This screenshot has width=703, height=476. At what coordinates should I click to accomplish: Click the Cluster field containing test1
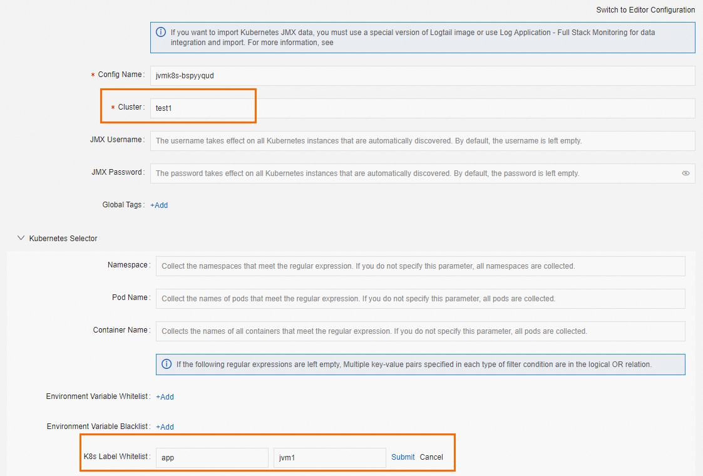tap(423, 108)
